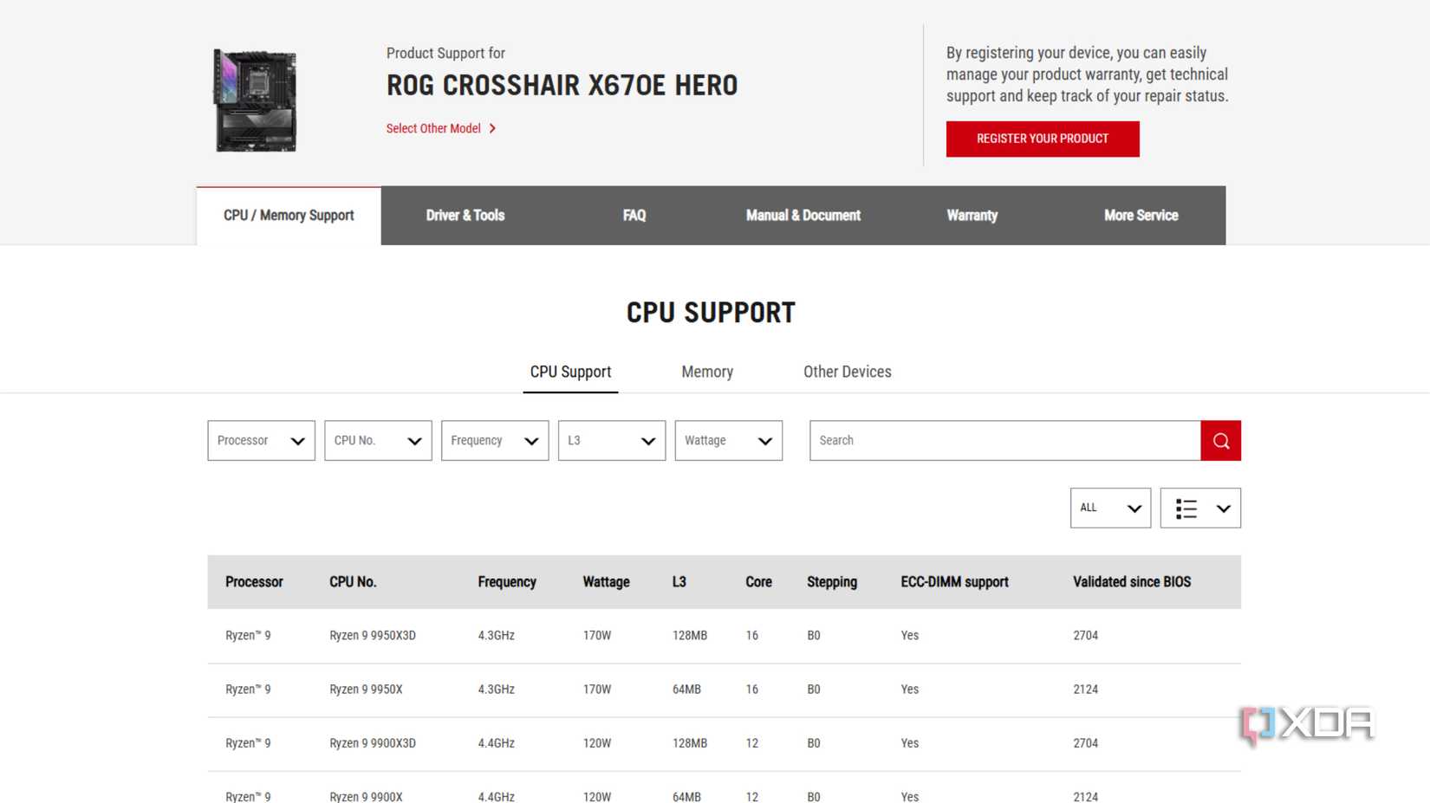
Task: Click BIOS version 2124 in 9950X row
Action: tap(1085, 690)
